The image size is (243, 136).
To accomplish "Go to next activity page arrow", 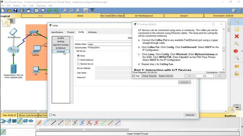I will (x=220, y=76).
